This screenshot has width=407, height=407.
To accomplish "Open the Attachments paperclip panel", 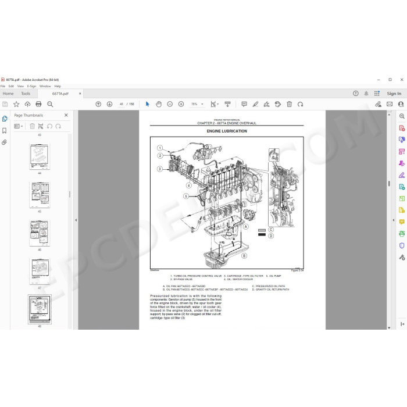I will (5, 142).
